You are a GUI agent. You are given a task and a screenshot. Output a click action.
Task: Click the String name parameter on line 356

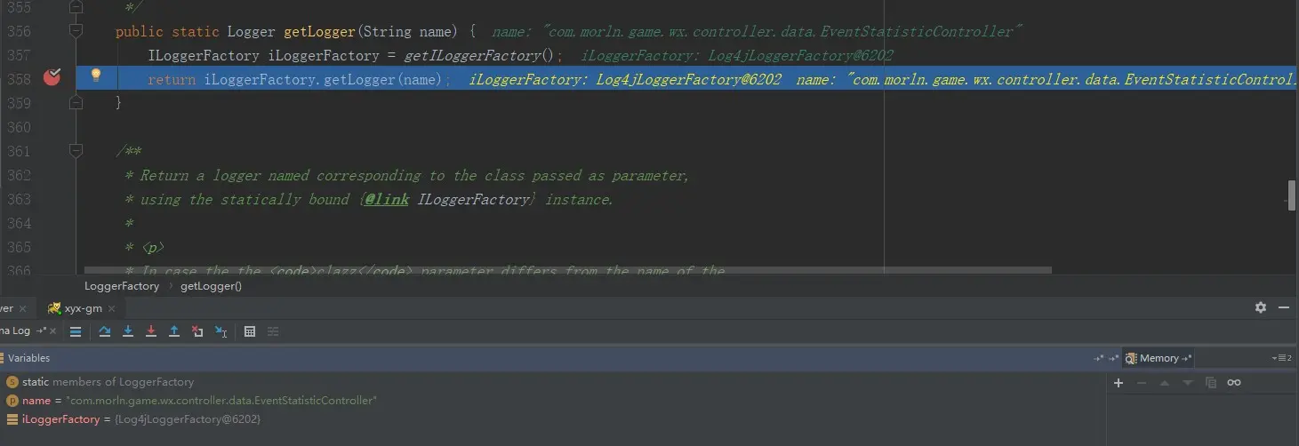pyautogui.click(x=408, y=31)
